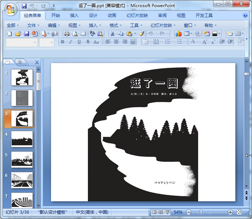
Task: Switch to the Outline pane tab
Action: [x=20, y=62]
